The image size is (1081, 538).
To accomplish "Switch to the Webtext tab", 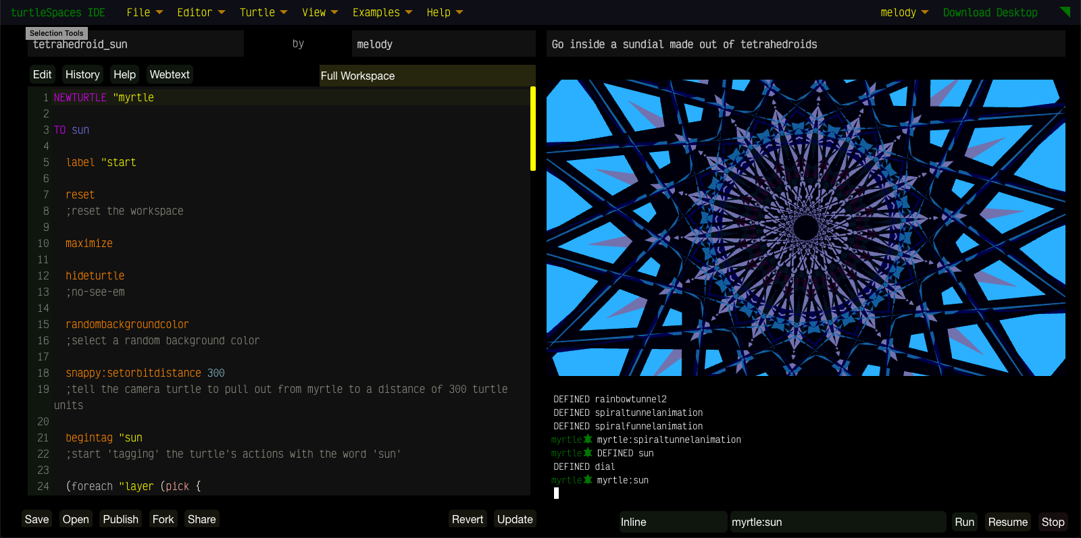I will [170, 74].
